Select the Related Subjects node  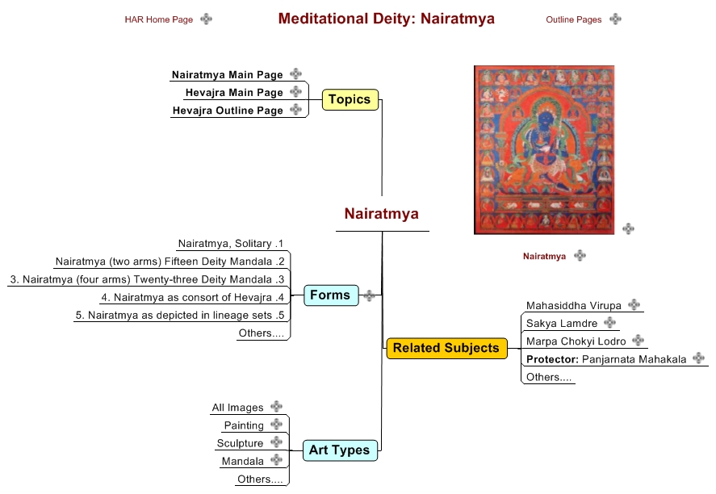pyautogui.click(x=446, y=349)
